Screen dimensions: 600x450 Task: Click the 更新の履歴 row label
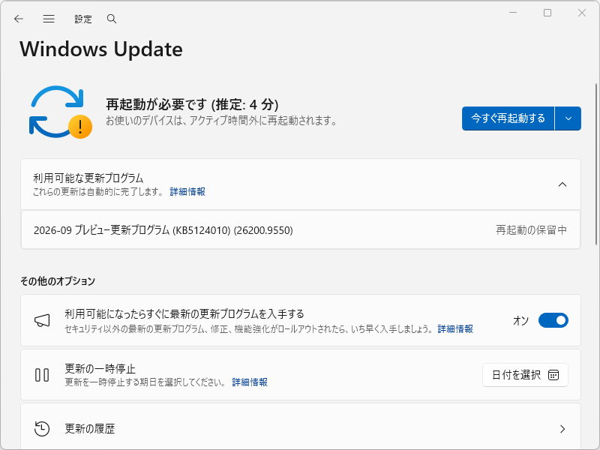89,429
